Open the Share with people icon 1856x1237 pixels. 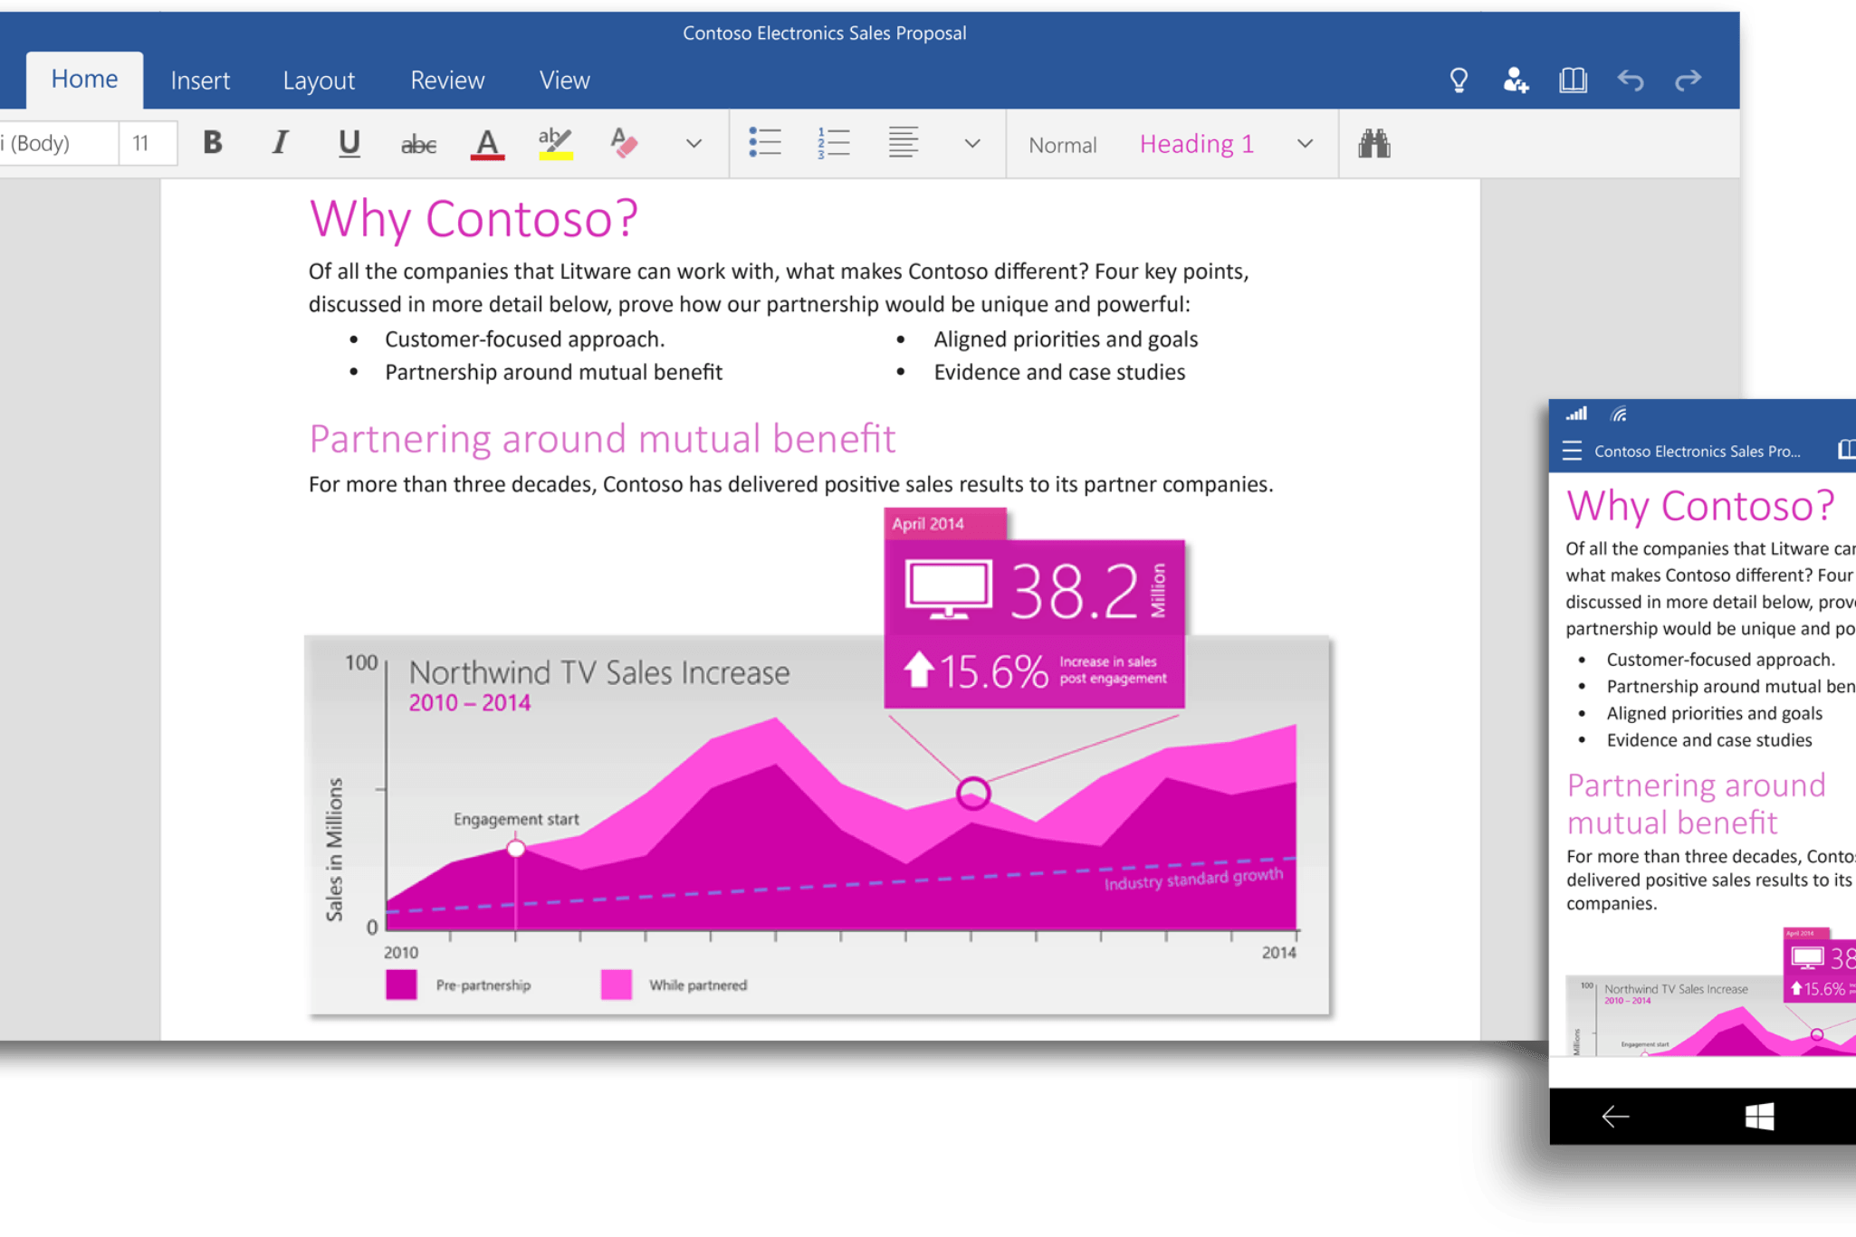point(1516,81)
